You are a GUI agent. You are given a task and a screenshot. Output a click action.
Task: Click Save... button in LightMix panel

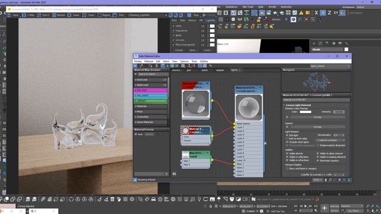click(193, 50)
